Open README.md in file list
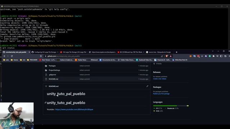Screen dimensions: 230x129 click(x=54, y=79)
